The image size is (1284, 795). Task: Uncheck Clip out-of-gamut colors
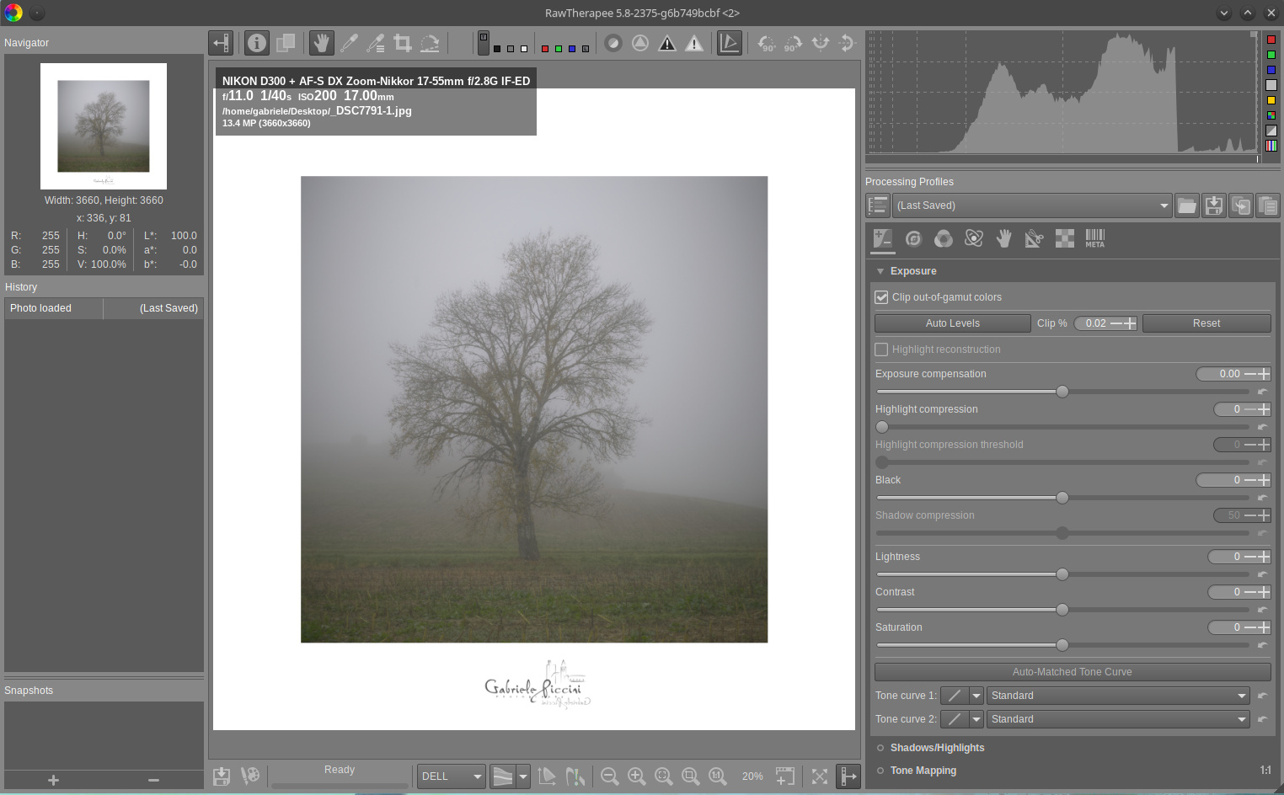(x=882, y=297)
